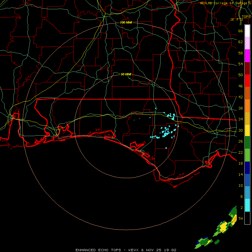The height and width of the screenshot is (252, 252).
Task: Click the legend value "62"
Action: tap(241, 42)
